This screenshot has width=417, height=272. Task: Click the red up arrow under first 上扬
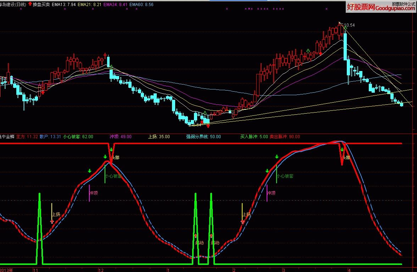52,221
